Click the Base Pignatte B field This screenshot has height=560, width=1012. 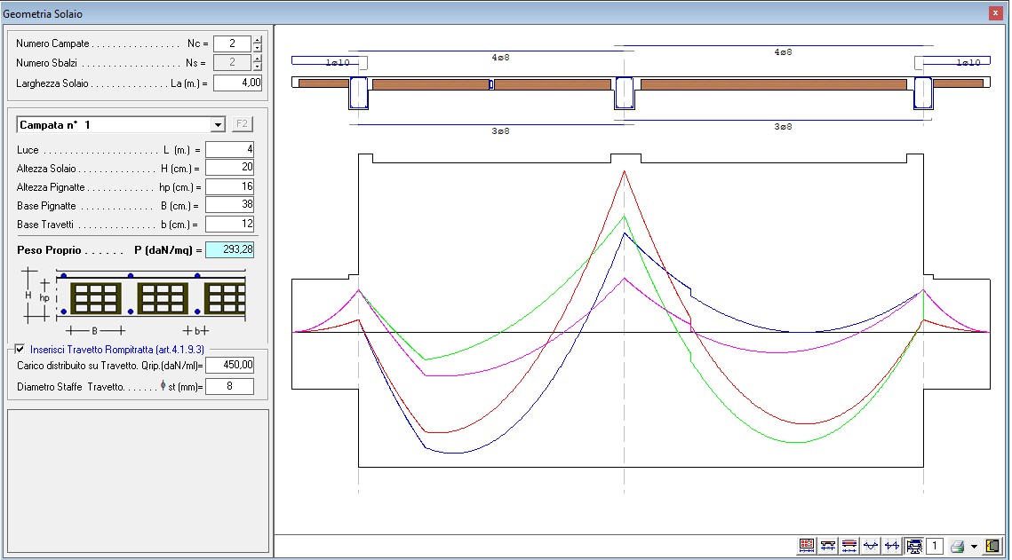(x=230, y=205)
